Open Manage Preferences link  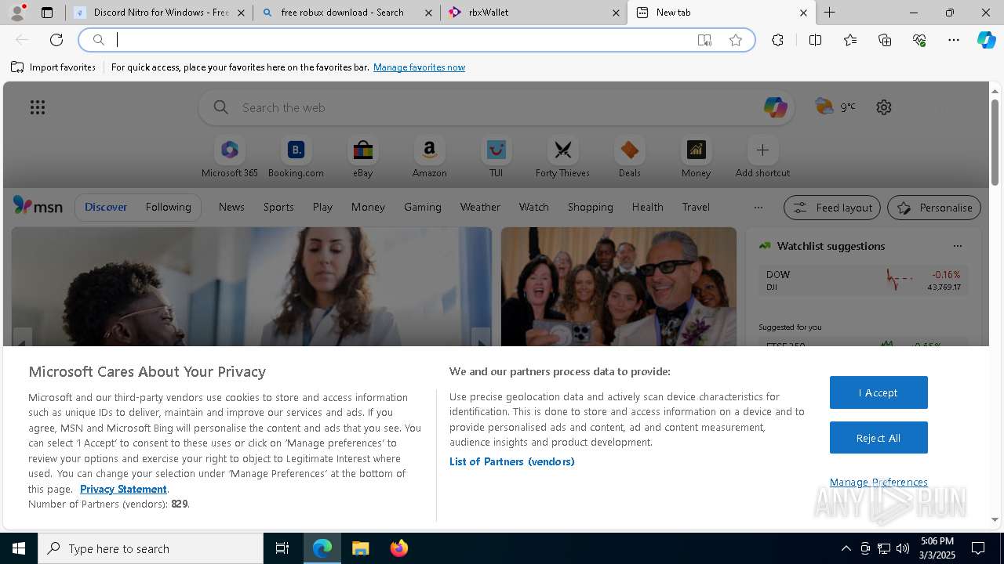[x=878, y=482]
